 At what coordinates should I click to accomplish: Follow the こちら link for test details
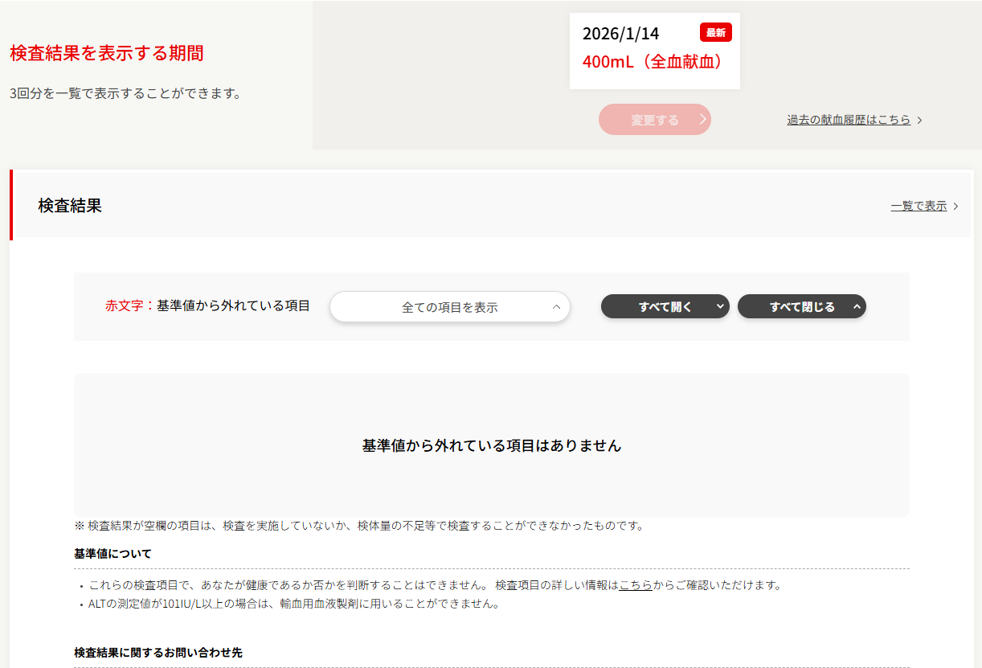click(x=636, y=585)
